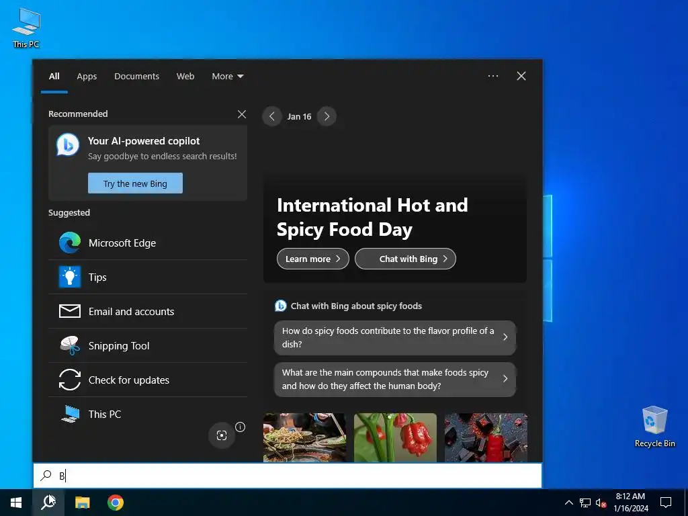Open the notification center icon

(x=666, y=503)
